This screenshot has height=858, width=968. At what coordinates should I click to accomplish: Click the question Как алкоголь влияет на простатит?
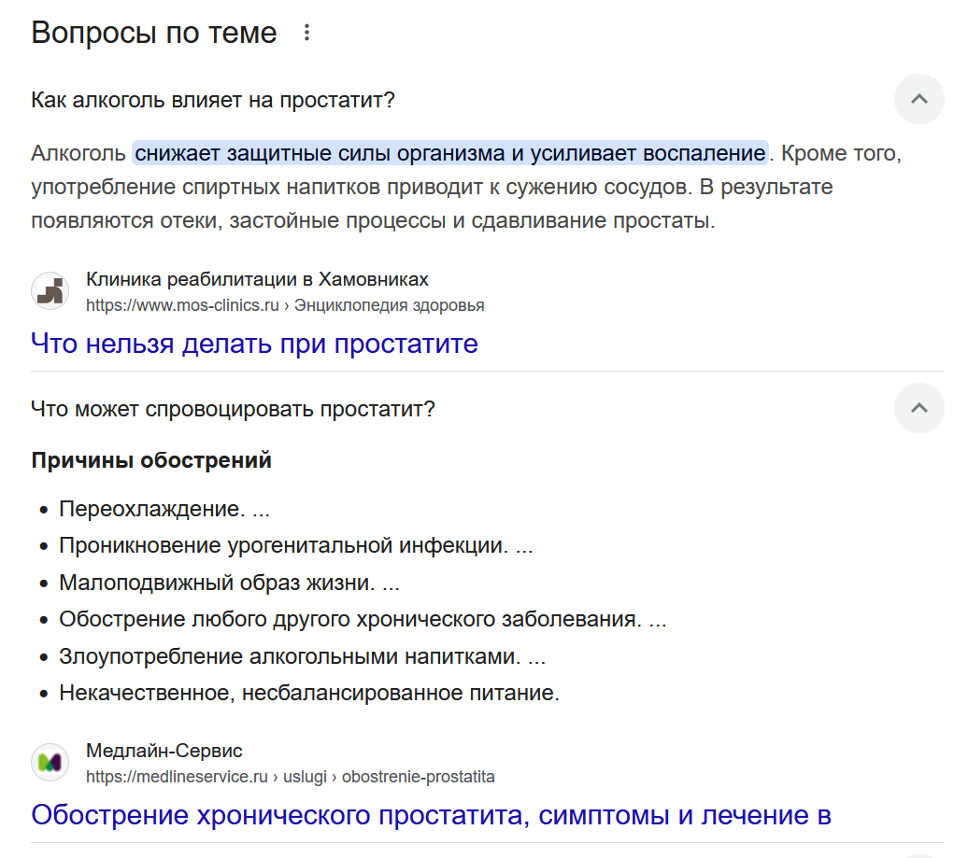(212, 100)
